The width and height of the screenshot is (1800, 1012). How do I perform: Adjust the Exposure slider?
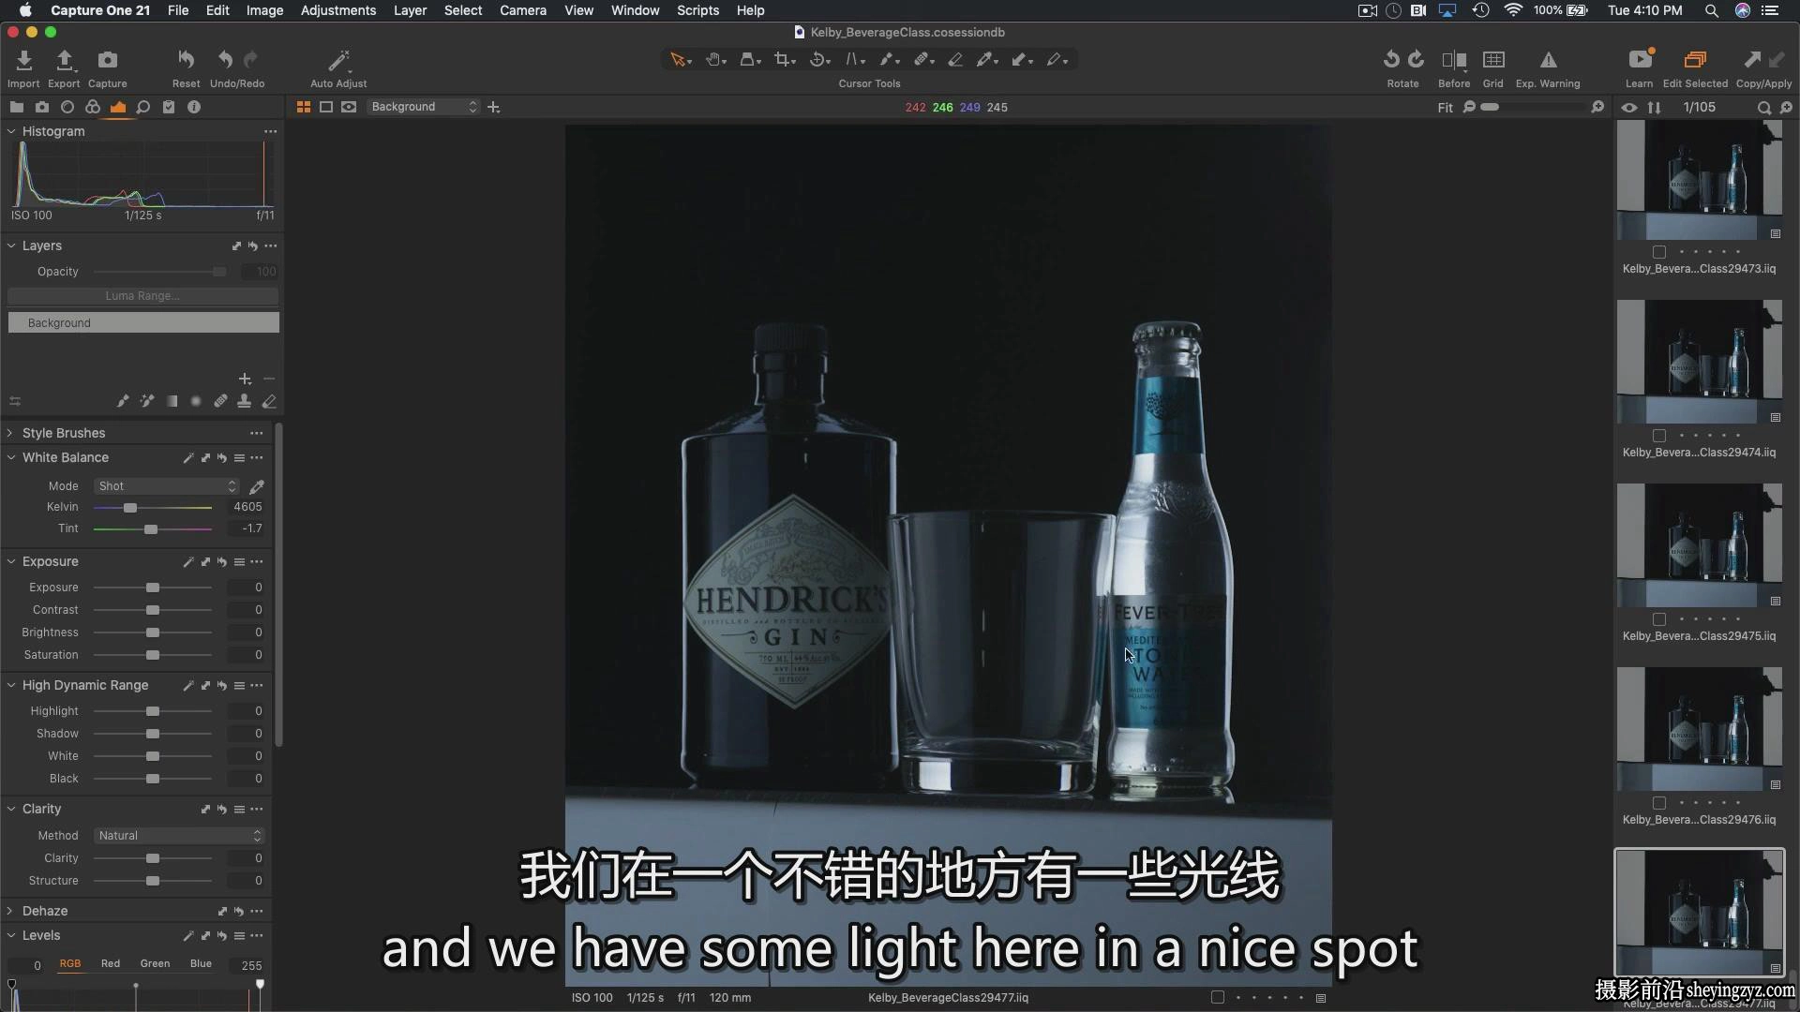(x=153, y=588)
